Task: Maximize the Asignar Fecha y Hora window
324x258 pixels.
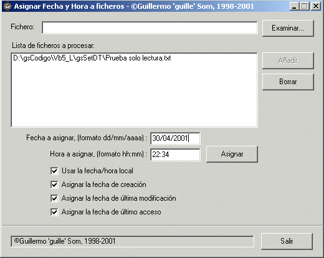Action: [305, 6]
